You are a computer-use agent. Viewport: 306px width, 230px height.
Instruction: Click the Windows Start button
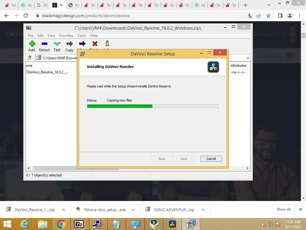[x=7, y=224]
